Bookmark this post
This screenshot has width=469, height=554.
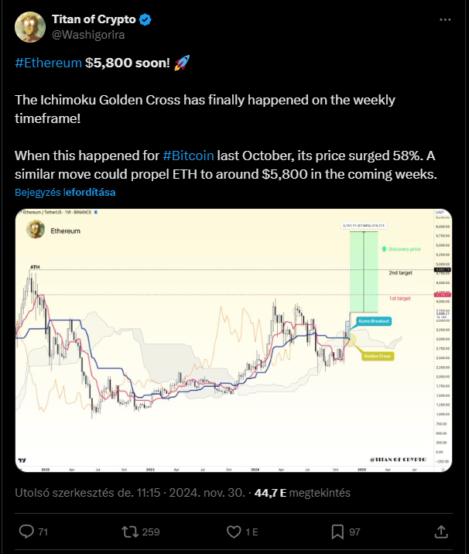pyautogui.click(x=337, y=532)
